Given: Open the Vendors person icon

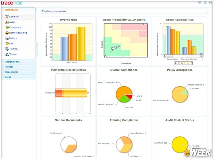Looking at the screenshot, I should point(7,54).
